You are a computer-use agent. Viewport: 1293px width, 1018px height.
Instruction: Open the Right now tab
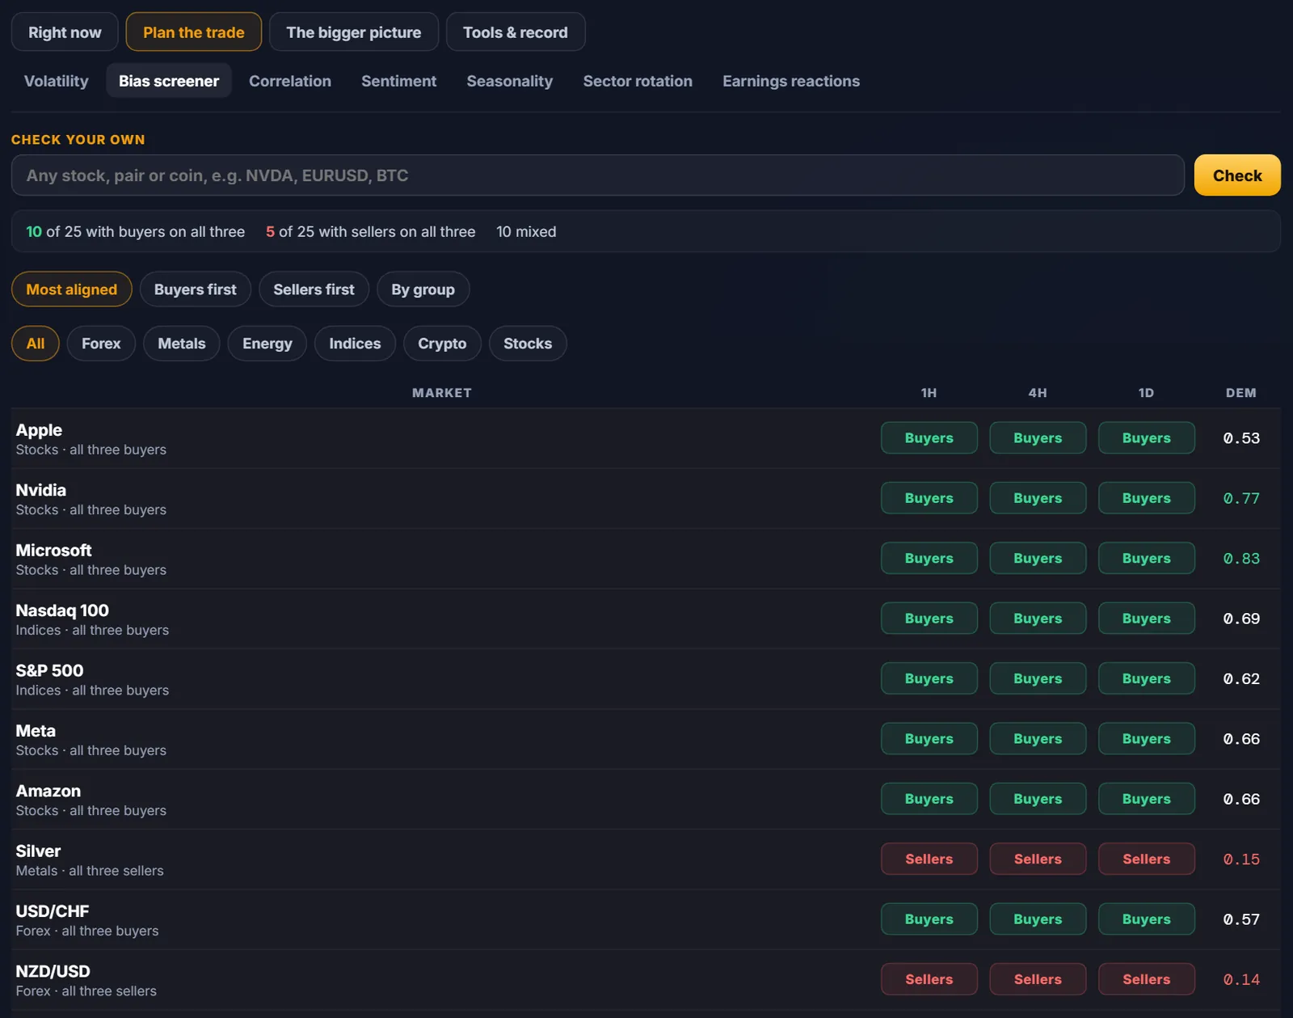click(x=65, y=32)
